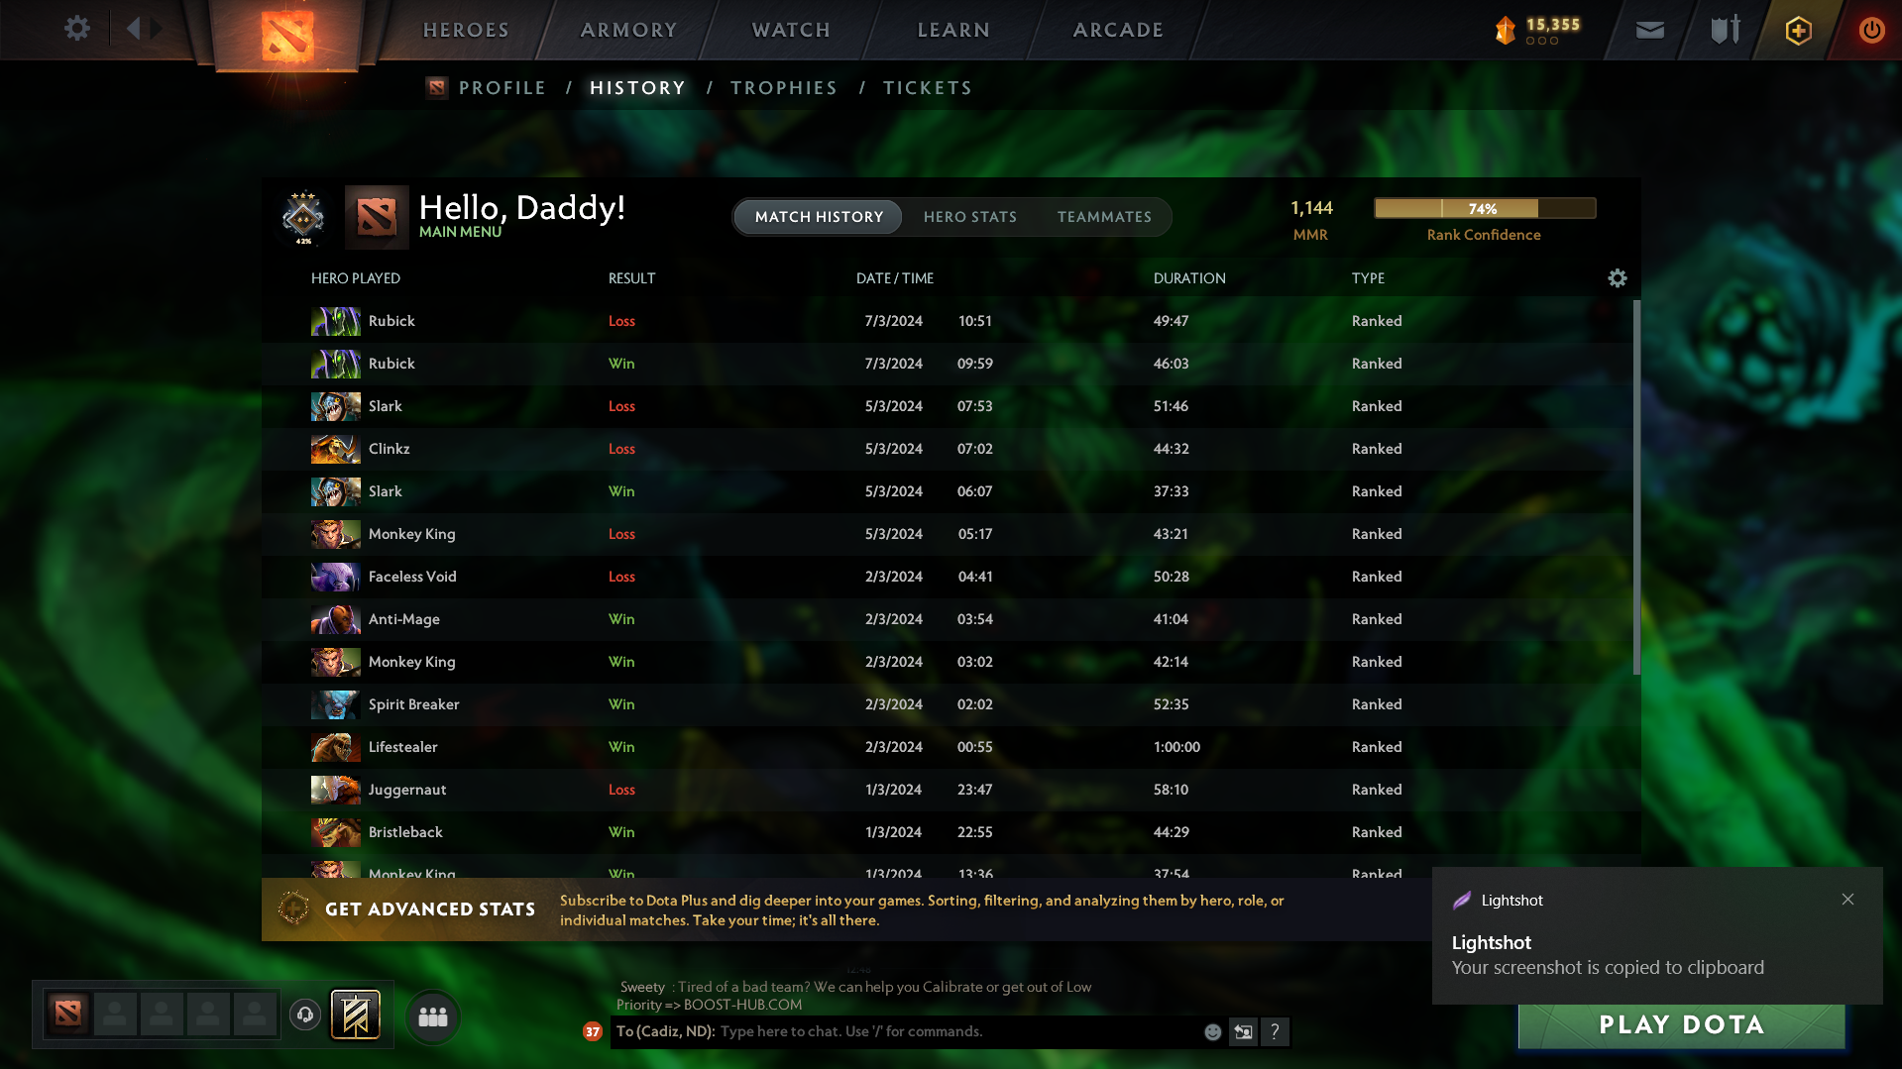Screen dimensions: 1902x1069
Task: Open the mail envelope notifications icon
Action: click(x=1649, y=30)
